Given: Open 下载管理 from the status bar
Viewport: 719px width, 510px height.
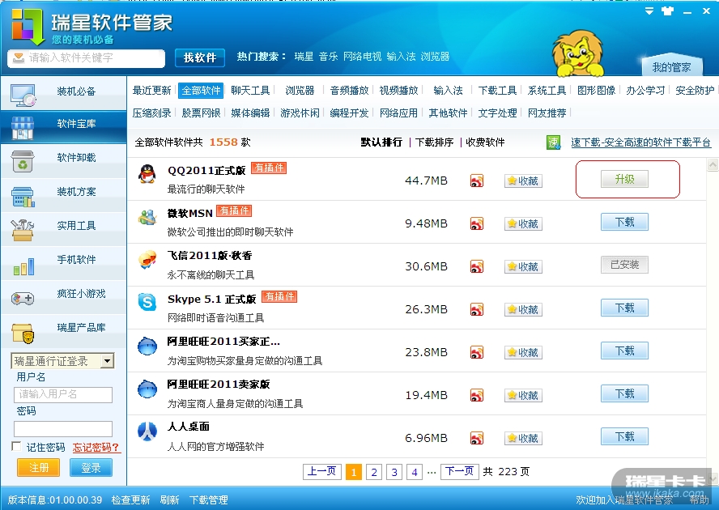Looking at the screenshot, I should point(209,500).
